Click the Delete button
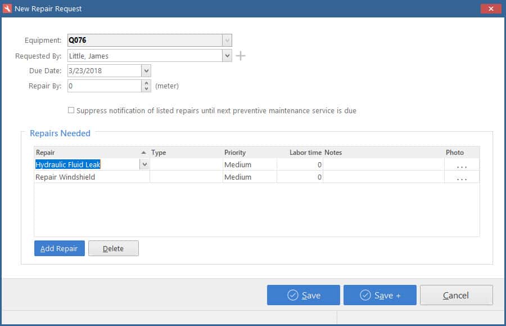This screenshot has height=326, width=506. pos(113,248)
